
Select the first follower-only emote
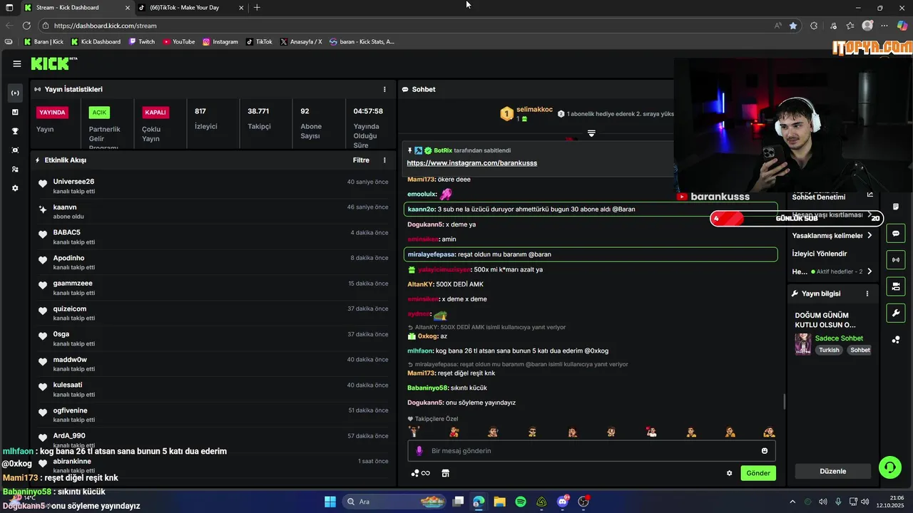tap(414, 432)
